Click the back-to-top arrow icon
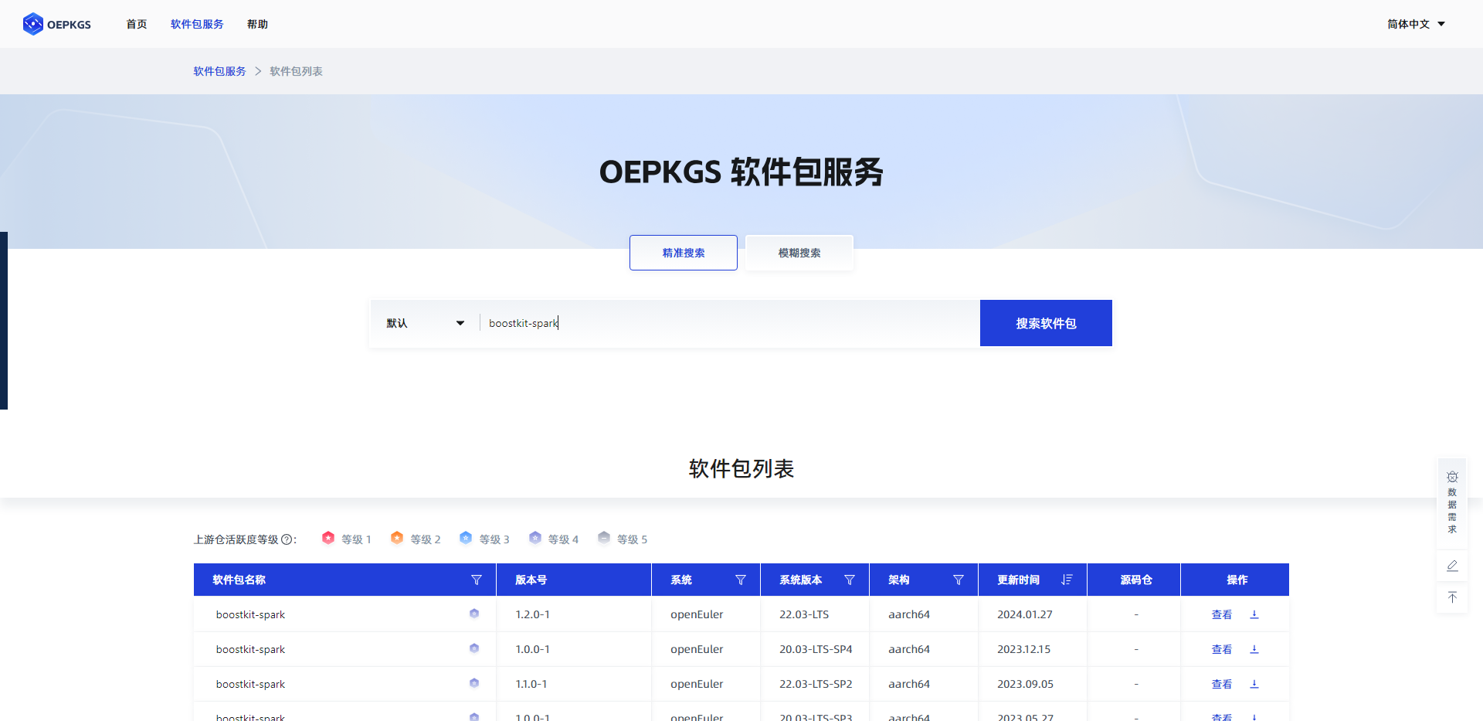The image size is (1483, 721). (x=1452, y=597)
